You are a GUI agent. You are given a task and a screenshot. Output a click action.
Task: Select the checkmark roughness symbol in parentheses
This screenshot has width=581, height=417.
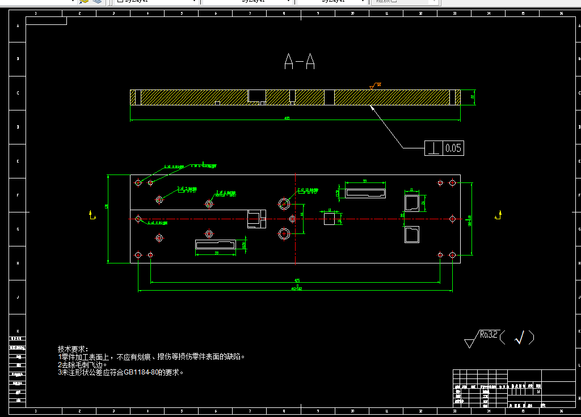(520, 337)
